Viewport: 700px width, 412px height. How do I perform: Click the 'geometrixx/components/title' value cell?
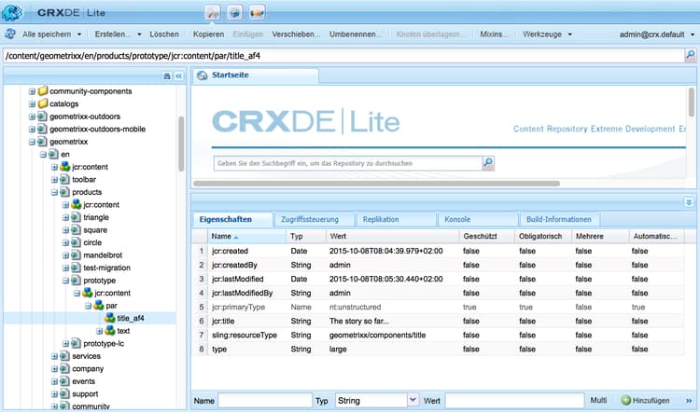coord(378,335)
